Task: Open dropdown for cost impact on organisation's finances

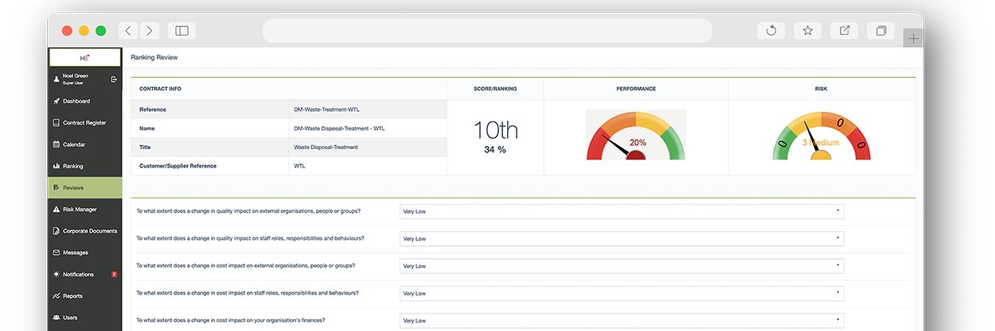Action: point(621,321)
